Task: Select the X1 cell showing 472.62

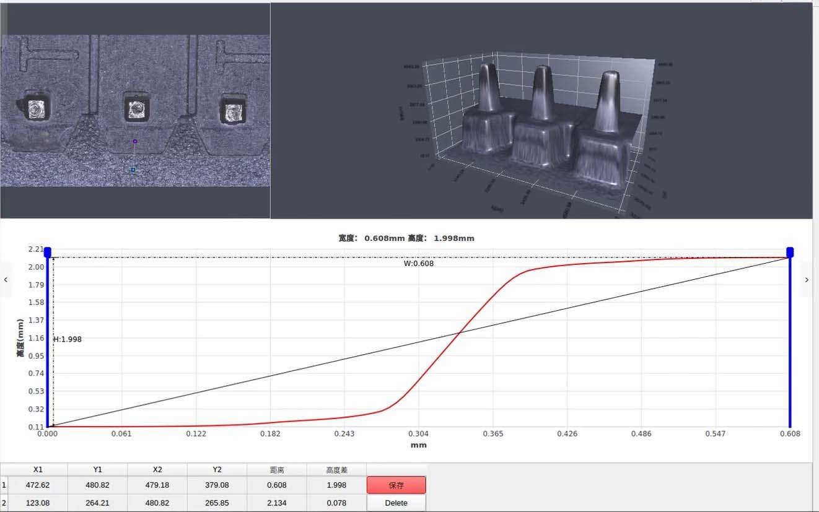Action: coord(38,485)
